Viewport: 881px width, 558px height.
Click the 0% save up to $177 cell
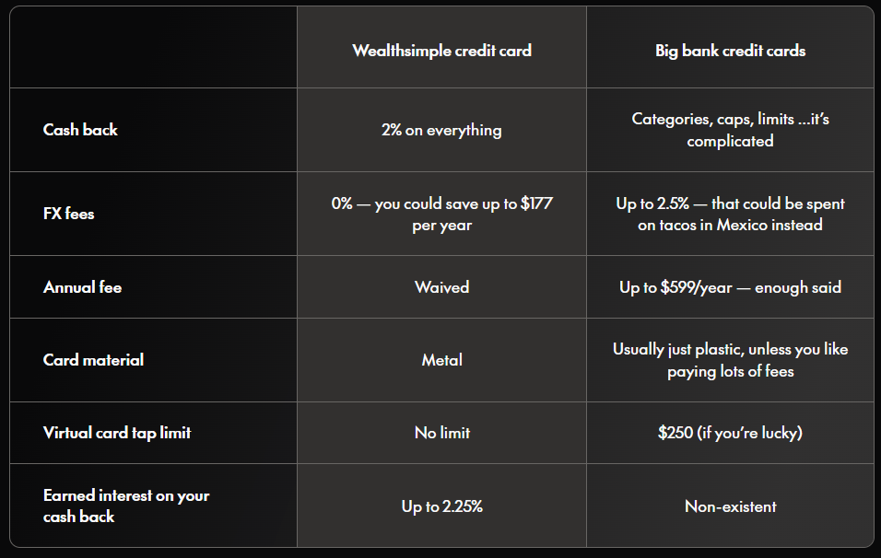pos(441,214)
